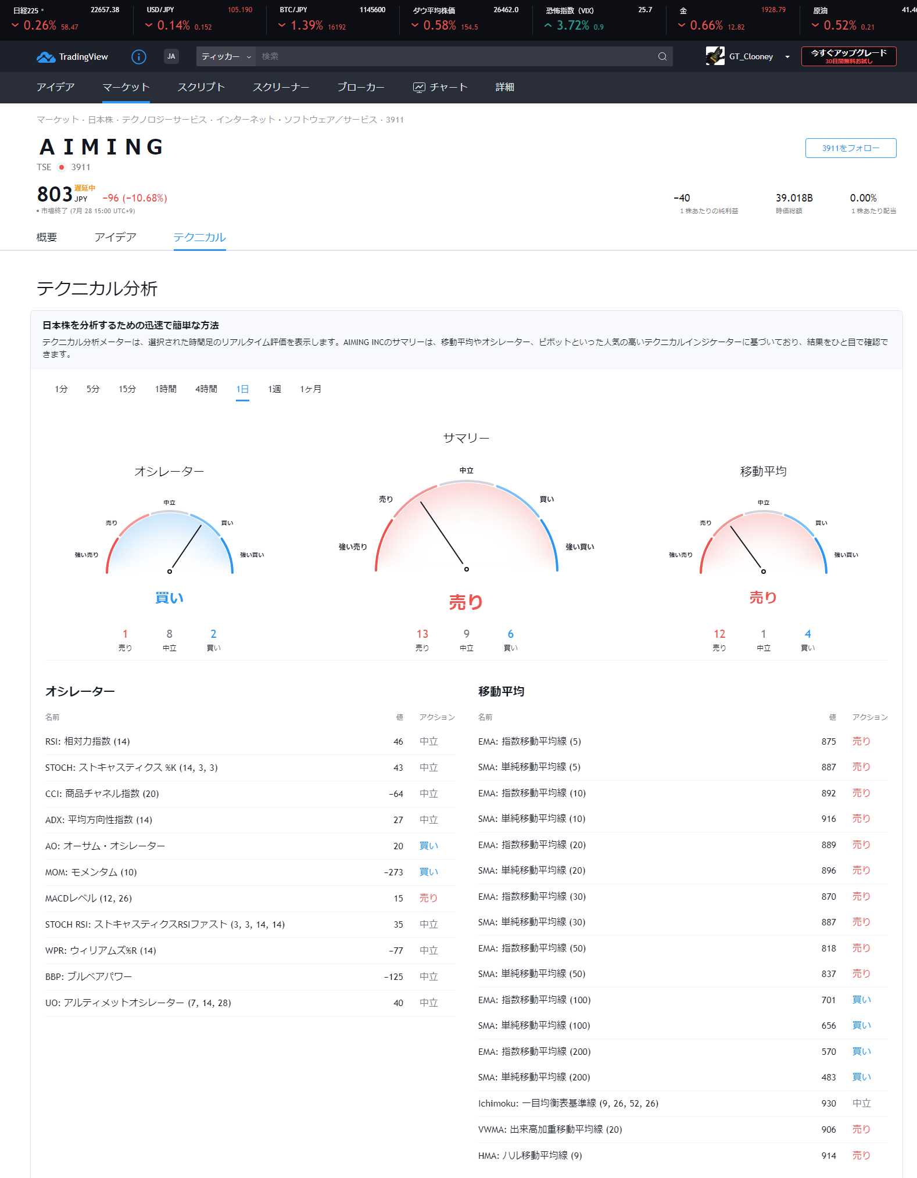Click the MOM: モメンタム (10) row
The height and width of the screenshot is (1178, 917).
coord(250,872)
